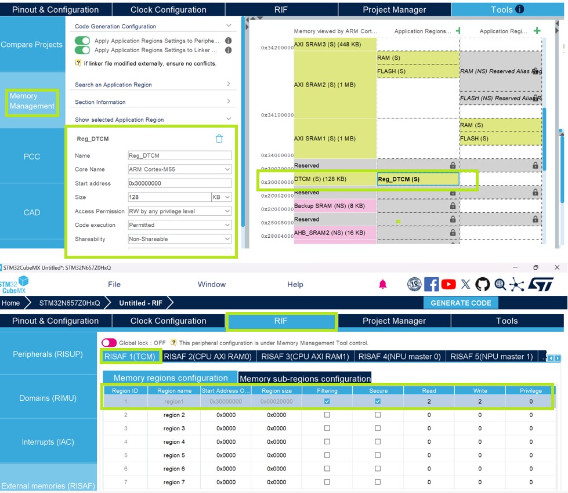Click the info icon on the Tools tab
Screen dimensions: 568x493
pos(519,9)
